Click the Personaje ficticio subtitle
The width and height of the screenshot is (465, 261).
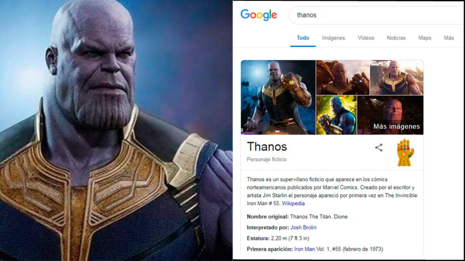[x=267, y=159]
